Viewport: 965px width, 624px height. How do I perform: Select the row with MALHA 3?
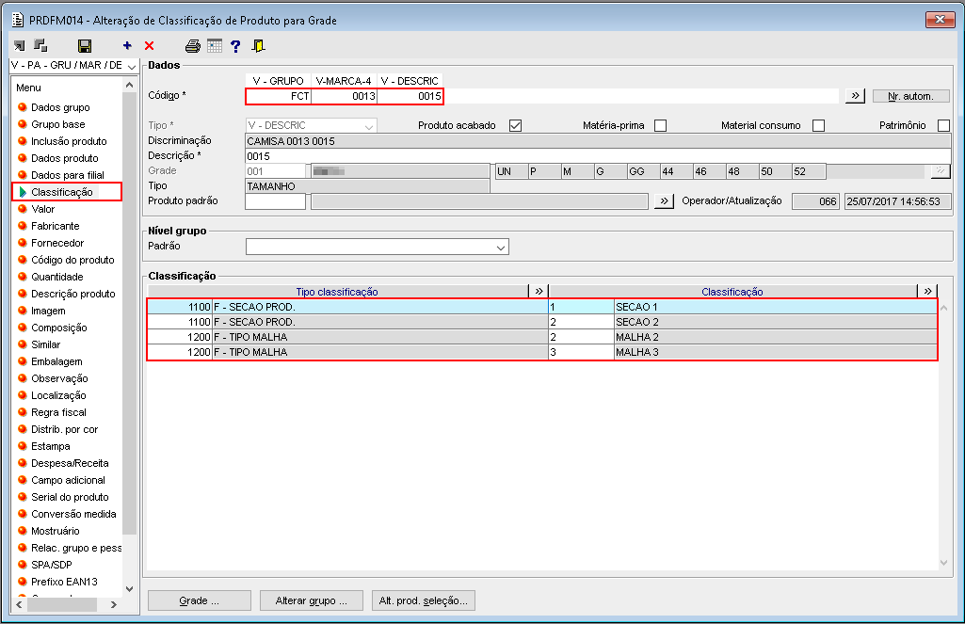click(x=542, y=352)
